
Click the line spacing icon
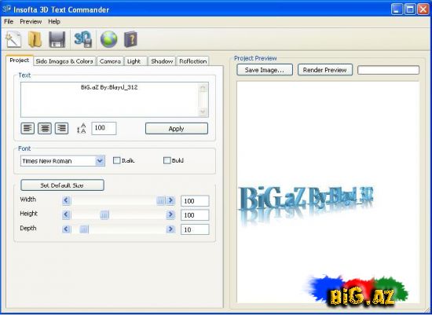82,128
